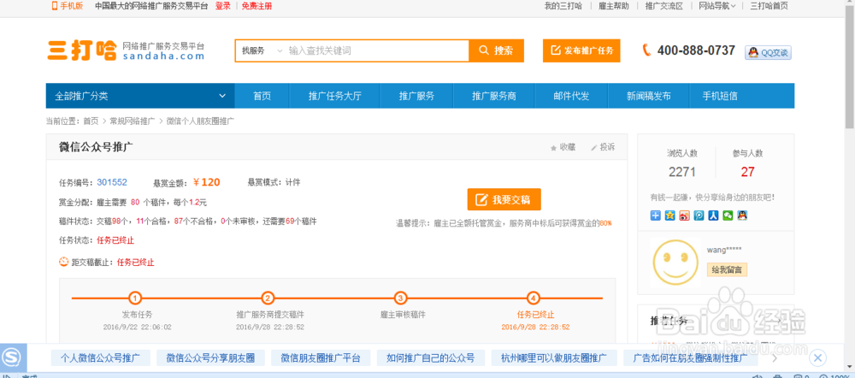Image resolution: width=855 pixels, height=378 pixels.
Task: Share to Tencent Weibo icon
Action: (699, 216)
